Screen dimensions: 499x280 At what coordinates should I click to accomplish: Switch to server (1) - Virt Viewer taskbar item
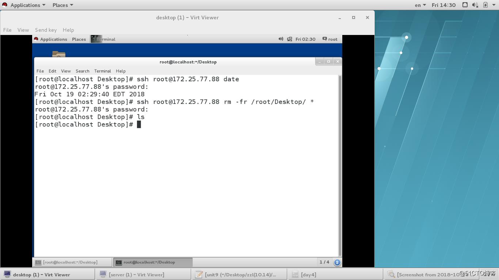[x=143, y=275]
